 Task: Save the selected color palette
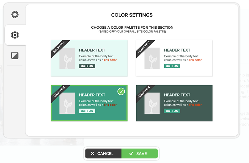pos(140,154)
